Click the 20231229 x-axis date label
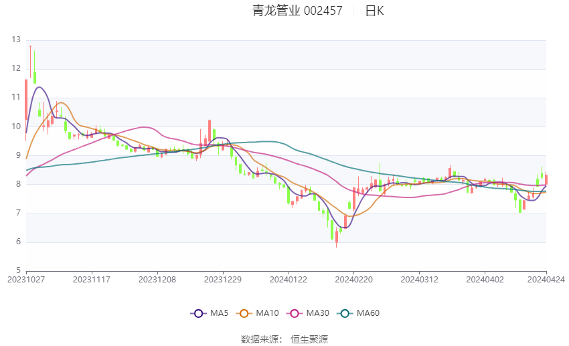The width and height of the screenshot is (569, 346). click(223, 280)
